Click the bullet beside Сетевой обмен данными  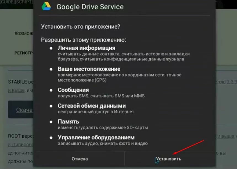[x=51, y=106]
